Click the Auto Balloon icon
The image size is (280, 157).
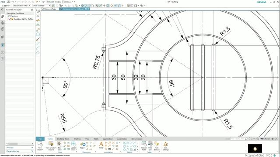point(157,146)
